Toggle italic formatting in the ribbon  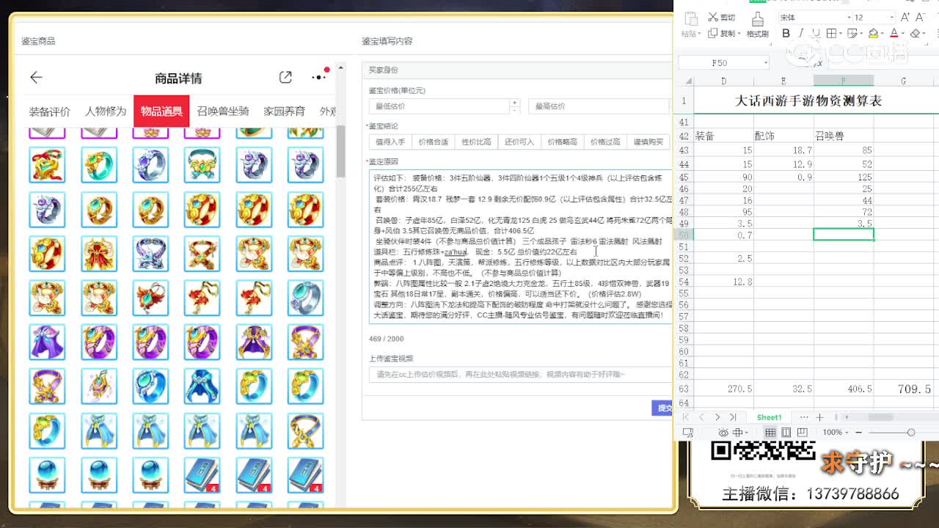pyautogui.click(x=801, y=33)
